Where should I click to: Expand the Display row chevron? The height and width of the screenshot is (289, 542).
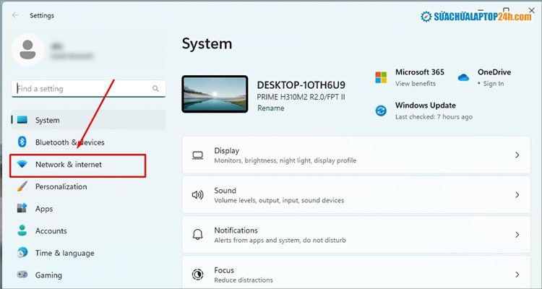[x=517, y=155]
